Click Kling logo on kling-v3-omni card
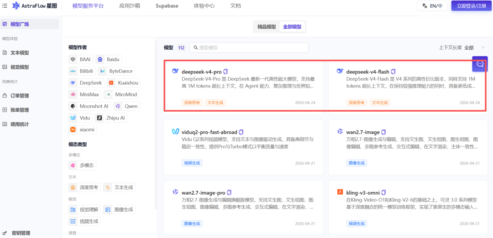Viewport: 493px width, 238px height. [x=340, y=192]
